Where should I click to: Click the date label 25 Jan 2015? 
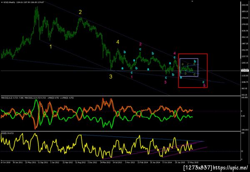point(180,162)
